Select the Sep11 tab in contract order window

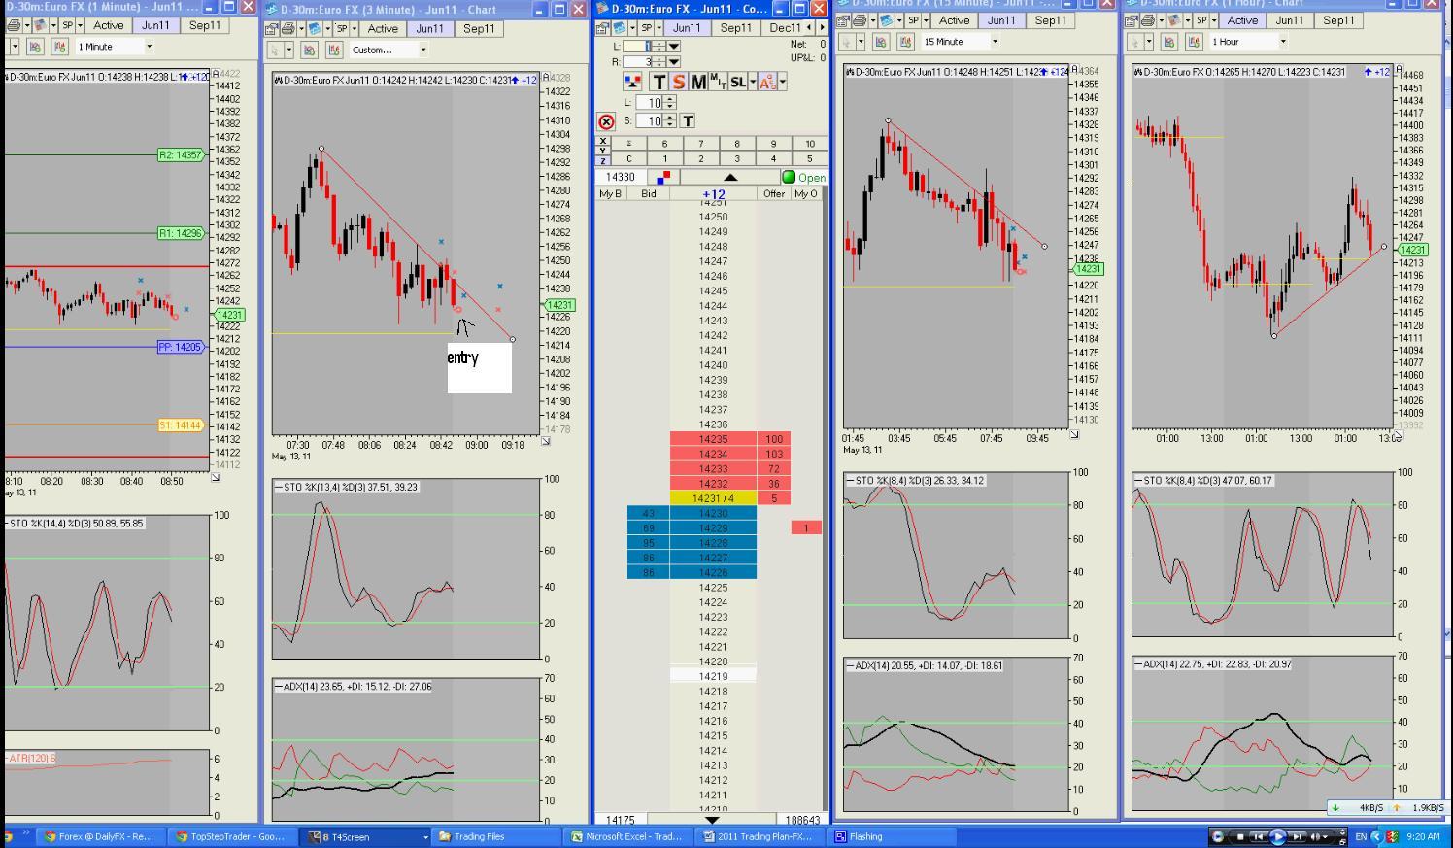pos(735,28)
